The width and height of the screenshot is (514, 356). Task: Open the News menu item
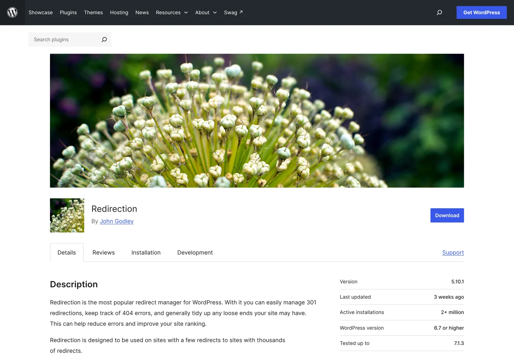pos(142,12)
